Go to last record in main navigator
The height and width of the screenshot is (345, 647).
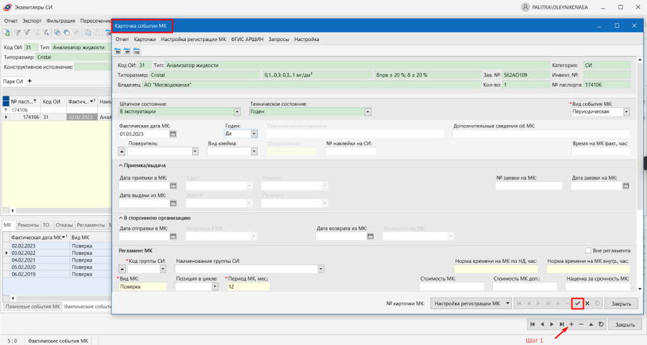pos(562,324)
